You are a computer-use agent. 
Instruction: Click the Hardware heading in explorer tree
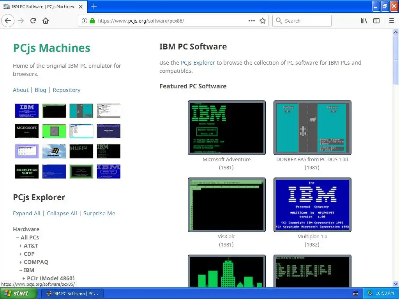click(26, 229)
